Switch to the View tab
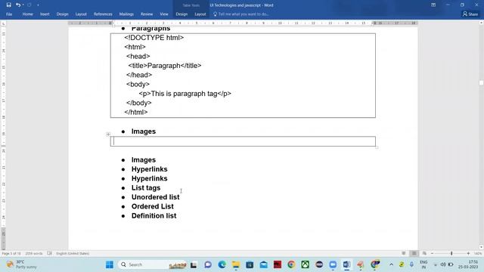The width and height of the screenshot is (484, 272). click(164, 14)
